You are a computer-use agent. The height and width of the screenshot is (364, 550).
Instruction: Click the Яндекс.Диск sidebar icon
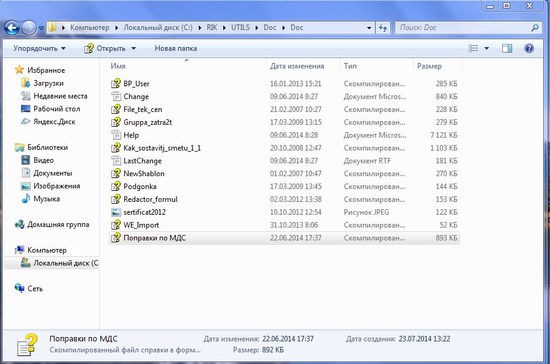pos(26,122)
